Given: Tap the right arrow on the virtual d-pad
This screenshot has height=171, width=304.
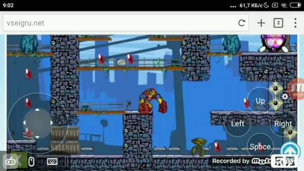Looking at the screenshot, I should pyautogui.click(x=52, y=123).
